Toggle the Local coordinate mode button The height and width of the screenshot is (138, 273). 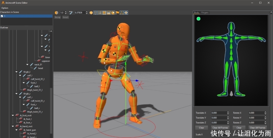66,17
